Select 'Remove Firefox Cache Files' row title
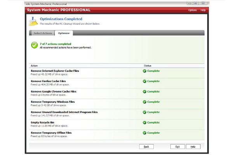 (48, 81)
